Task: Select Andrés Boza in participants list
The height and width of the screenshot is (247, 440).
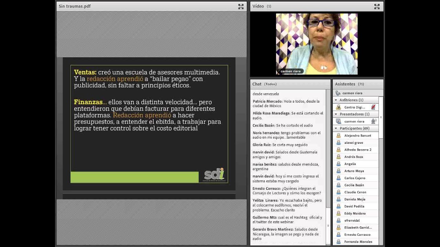Action: click(356, 157)
